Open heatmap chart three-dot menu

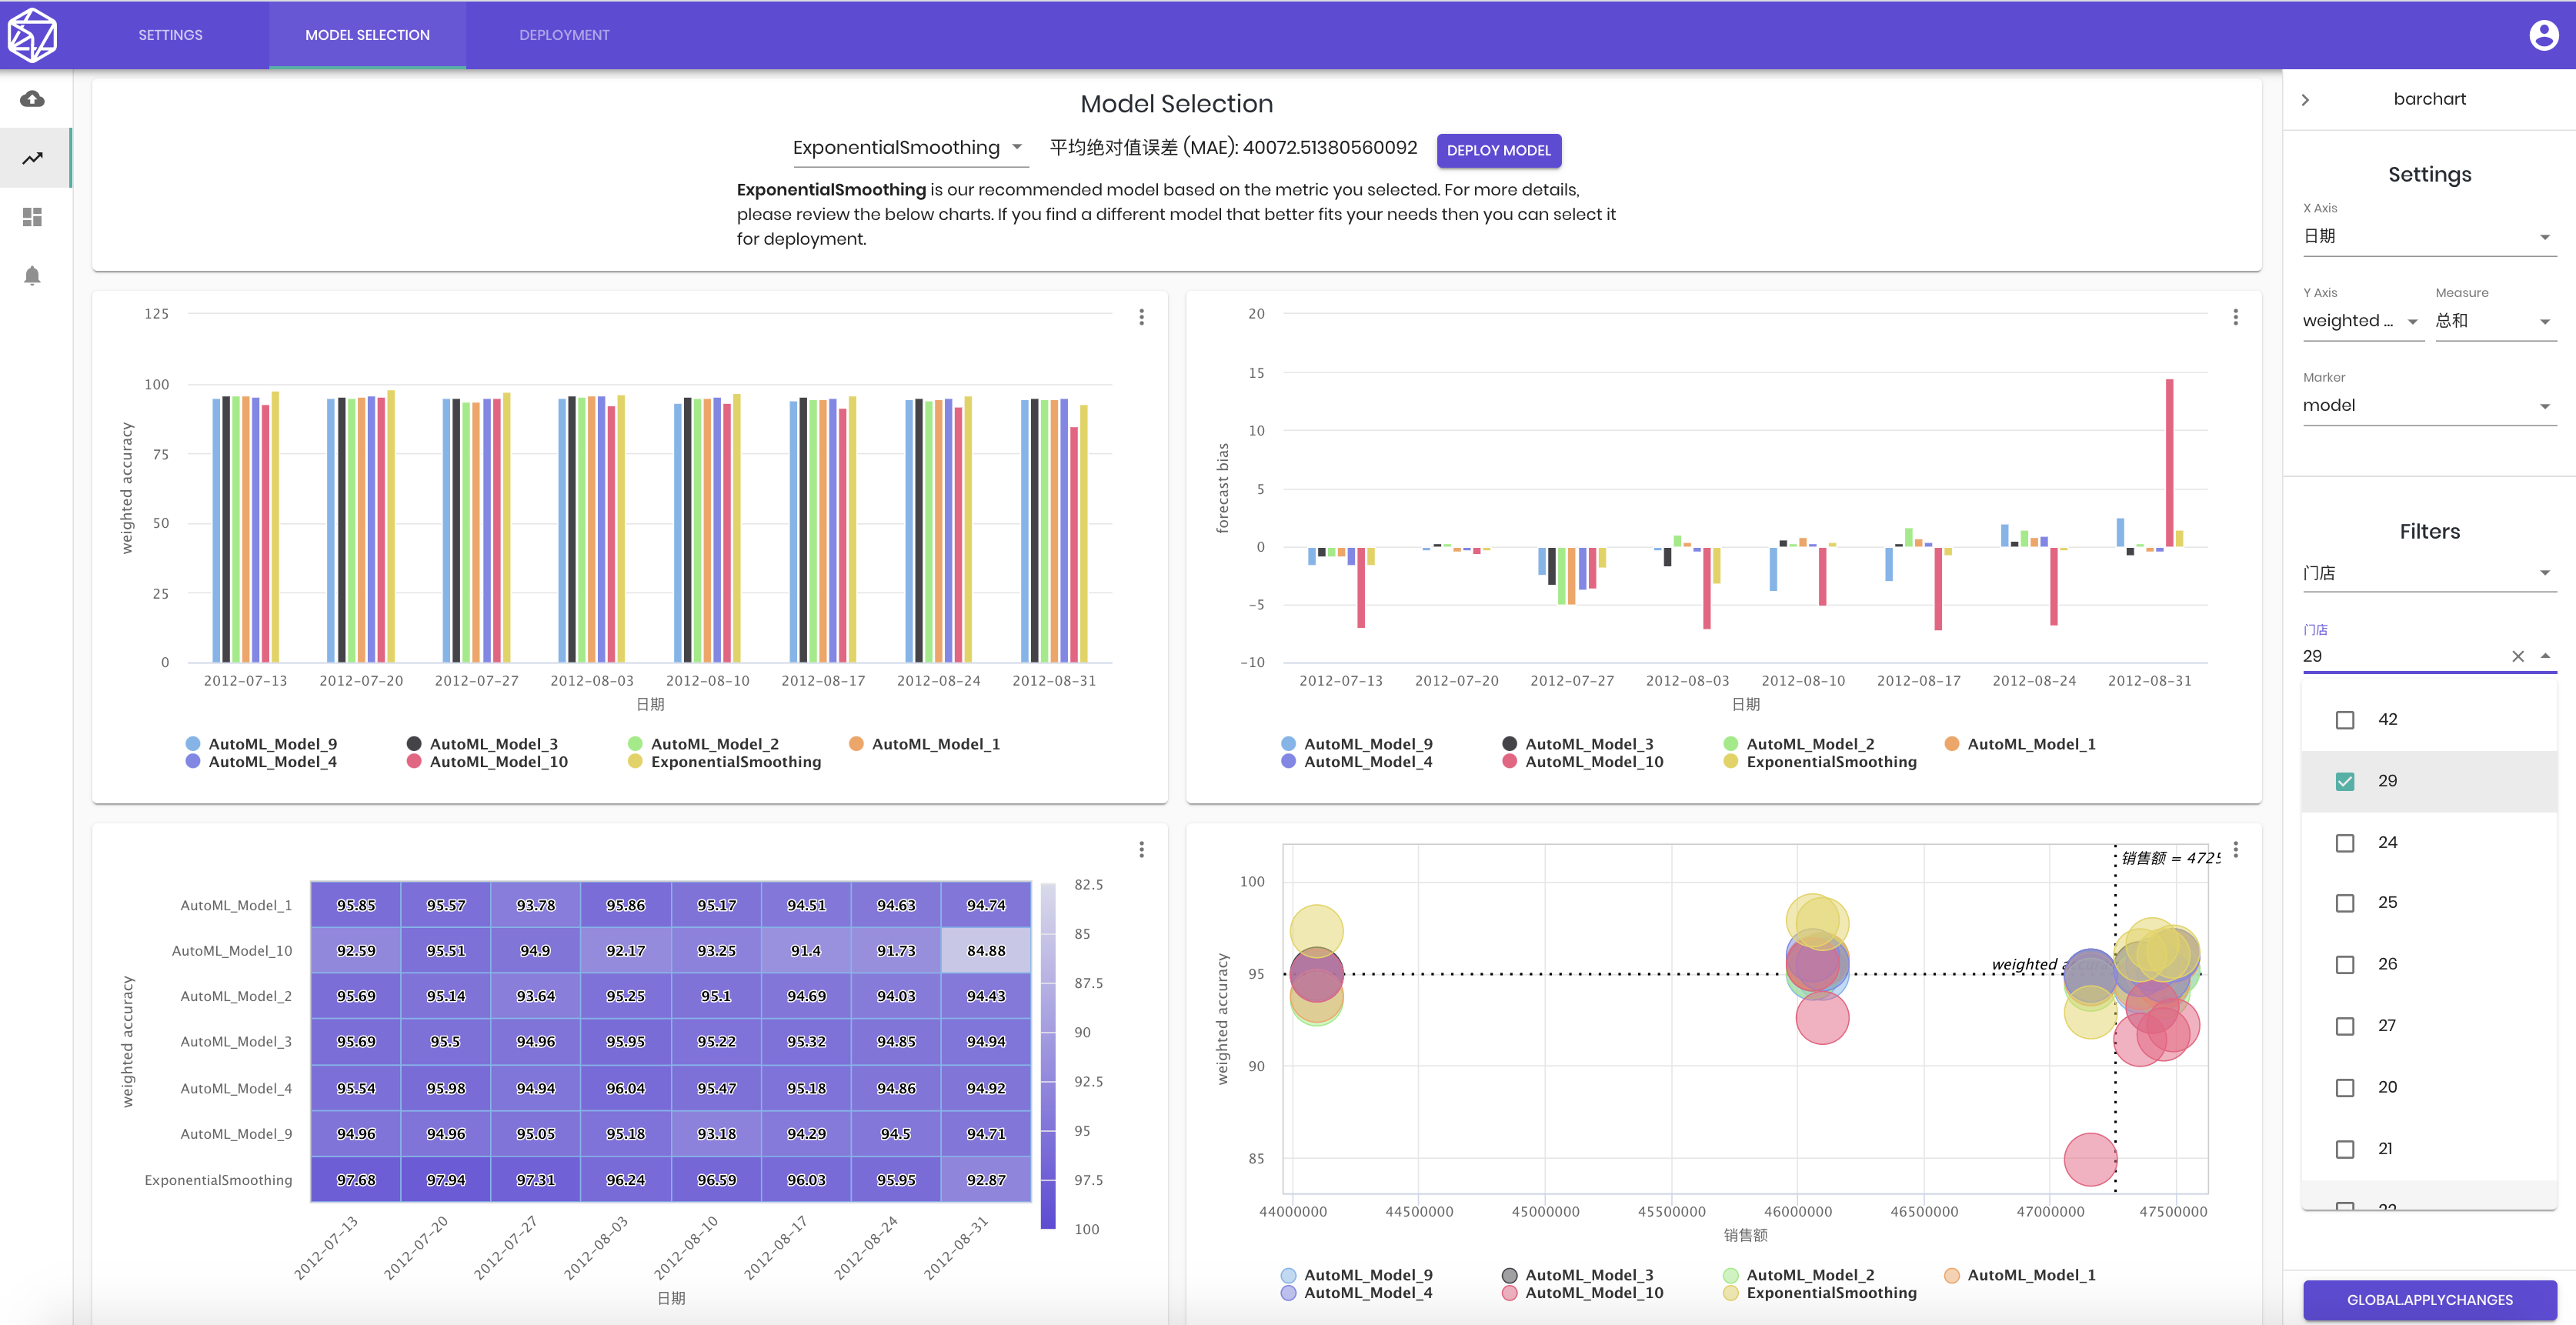pyautogui.click(x=1141, y=849)
